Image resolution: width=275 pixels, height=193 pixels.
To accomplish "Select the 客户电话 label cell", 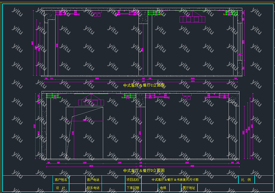I will point(93,180).
